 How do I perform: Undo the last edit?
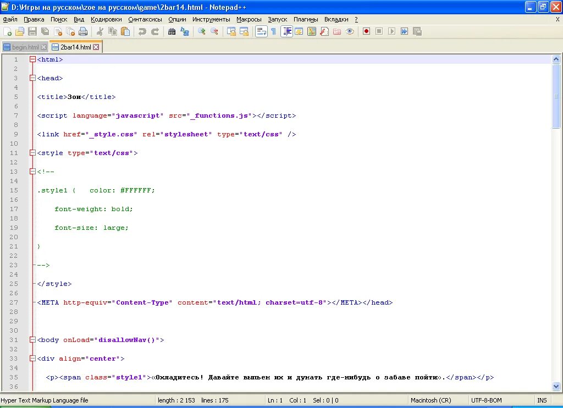[142, 31]
